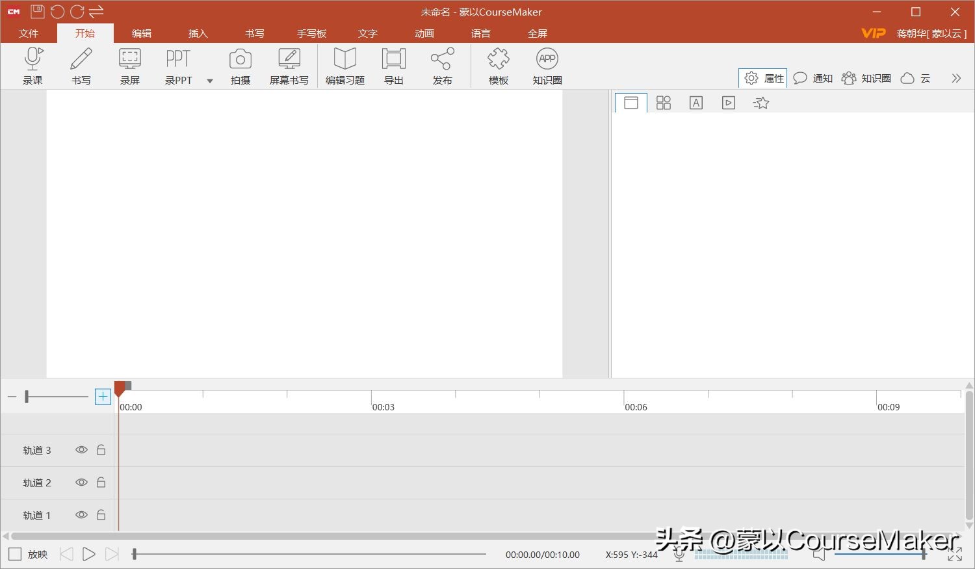Open the 文字 ribbon tab
Image resolution: width=975 pixels, height=569 pixels.
click(x=368, y=33)
